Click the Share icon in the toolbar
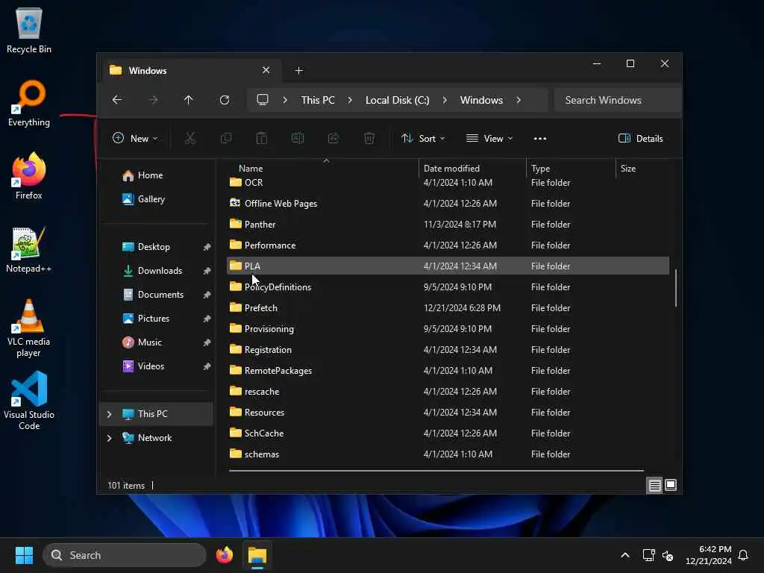This screenshot has width=764, height=573. 334,138
